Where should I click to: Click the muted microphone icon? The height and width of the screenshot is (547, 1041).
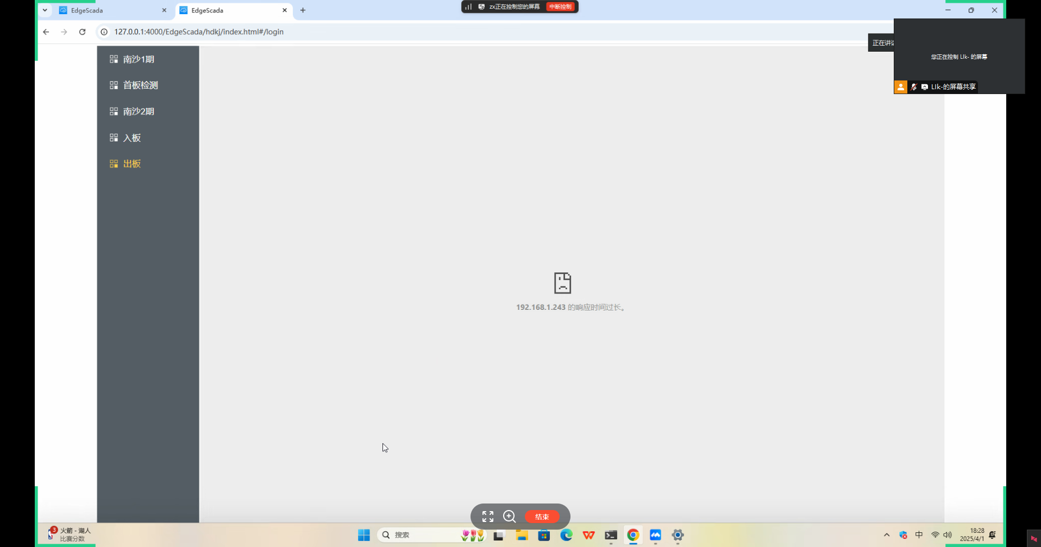(x=914, y=87)
